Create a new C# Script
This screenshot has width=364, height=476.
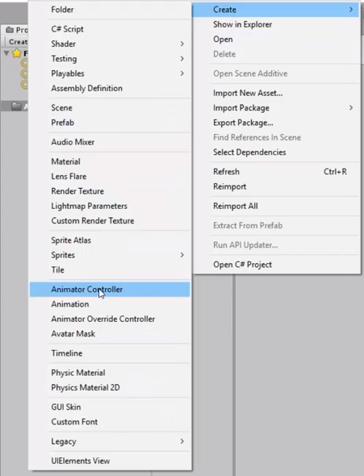(110, 29)
